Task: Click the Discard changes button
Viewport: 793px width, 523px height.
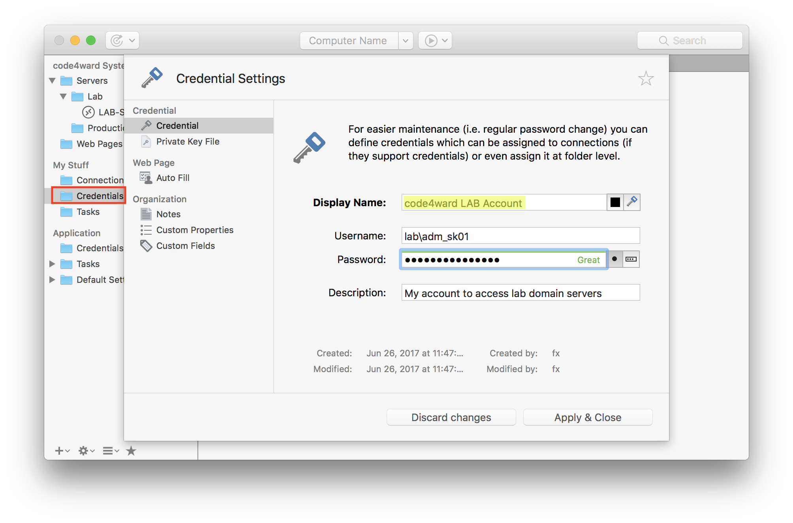Action: click(451, 418)
